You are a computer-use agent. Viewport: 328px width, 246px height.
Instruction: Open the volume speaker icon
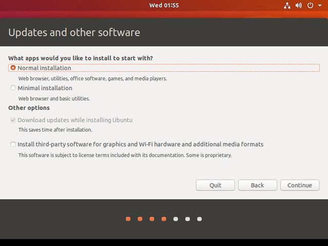tap(299, 6)
